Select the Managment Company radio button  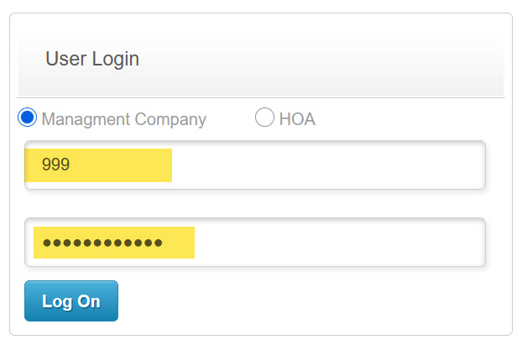(x=28, y=118)
